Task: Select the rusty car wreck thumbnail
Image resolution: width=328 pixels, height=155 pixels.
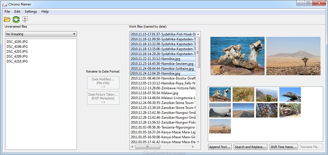Action: (x=290, y=110)
